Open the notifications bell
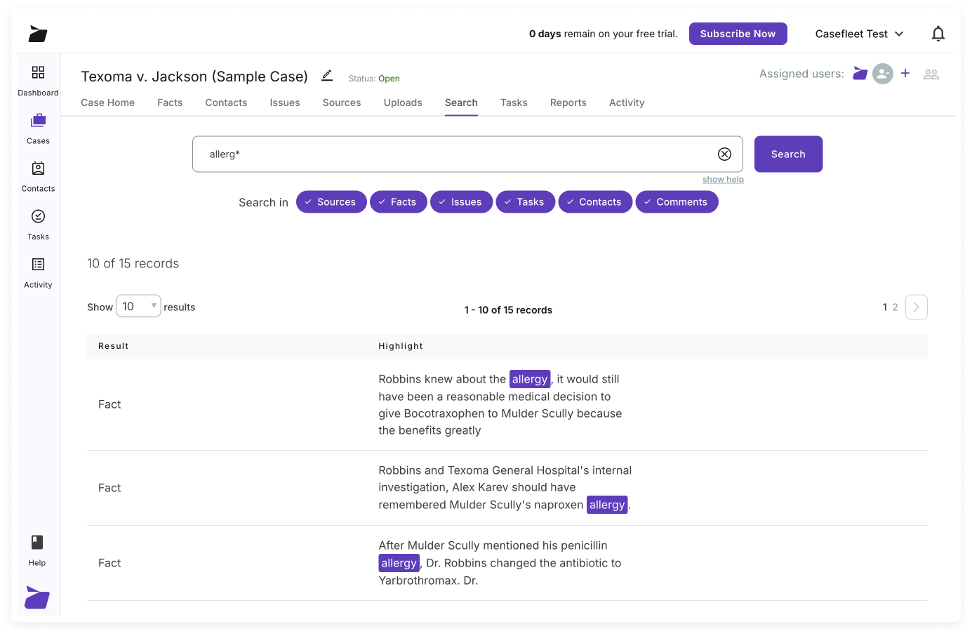The height and width of the screenshot is (636, 972). (938, 33)
